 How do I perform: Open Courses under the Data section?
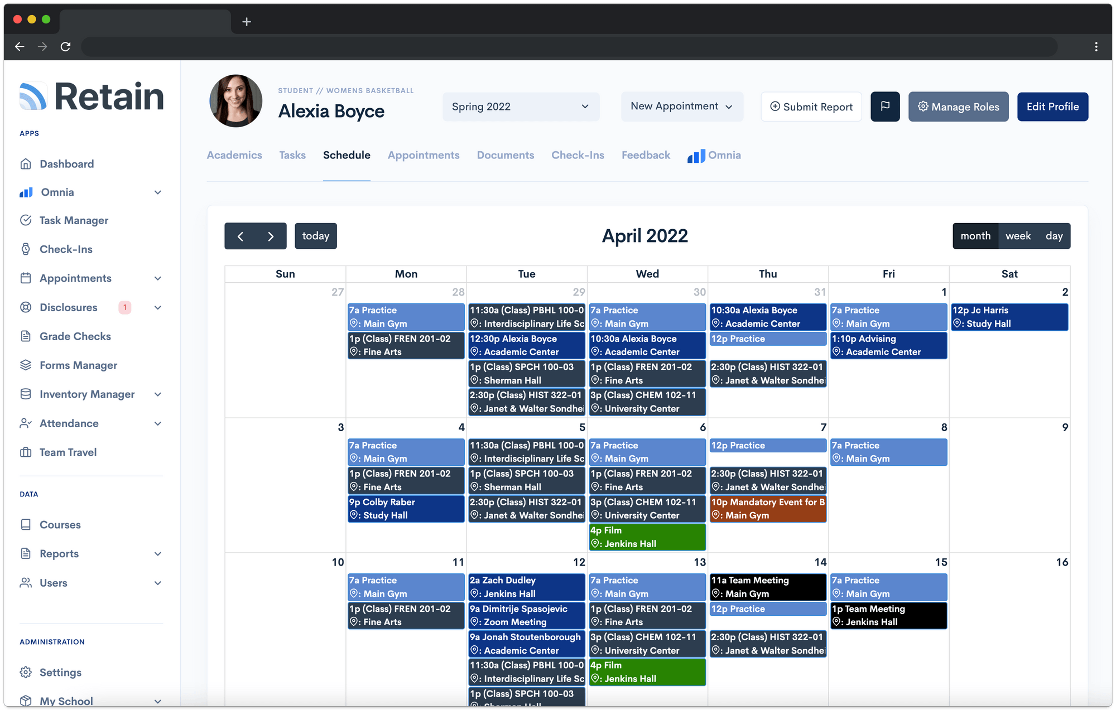[60, 524]
